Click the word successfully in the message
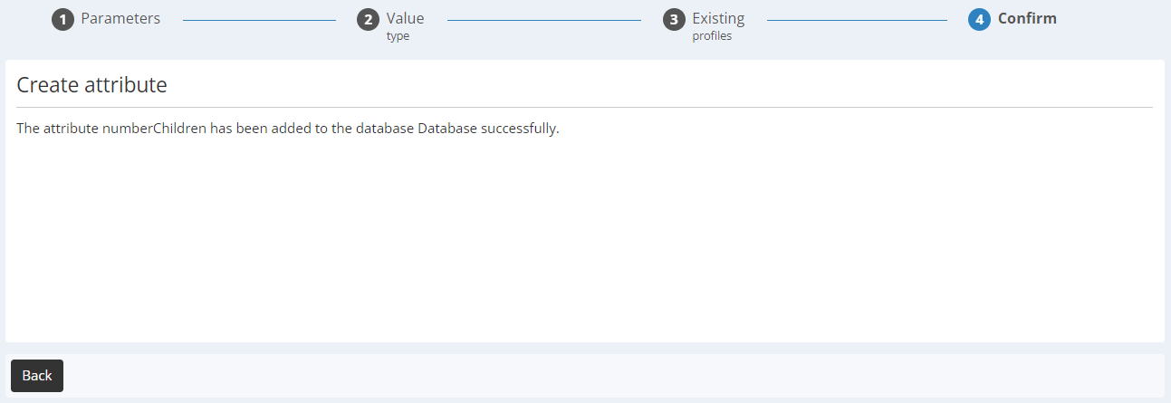Viewport: 1171px width, 403px height. tap(519, 129)
